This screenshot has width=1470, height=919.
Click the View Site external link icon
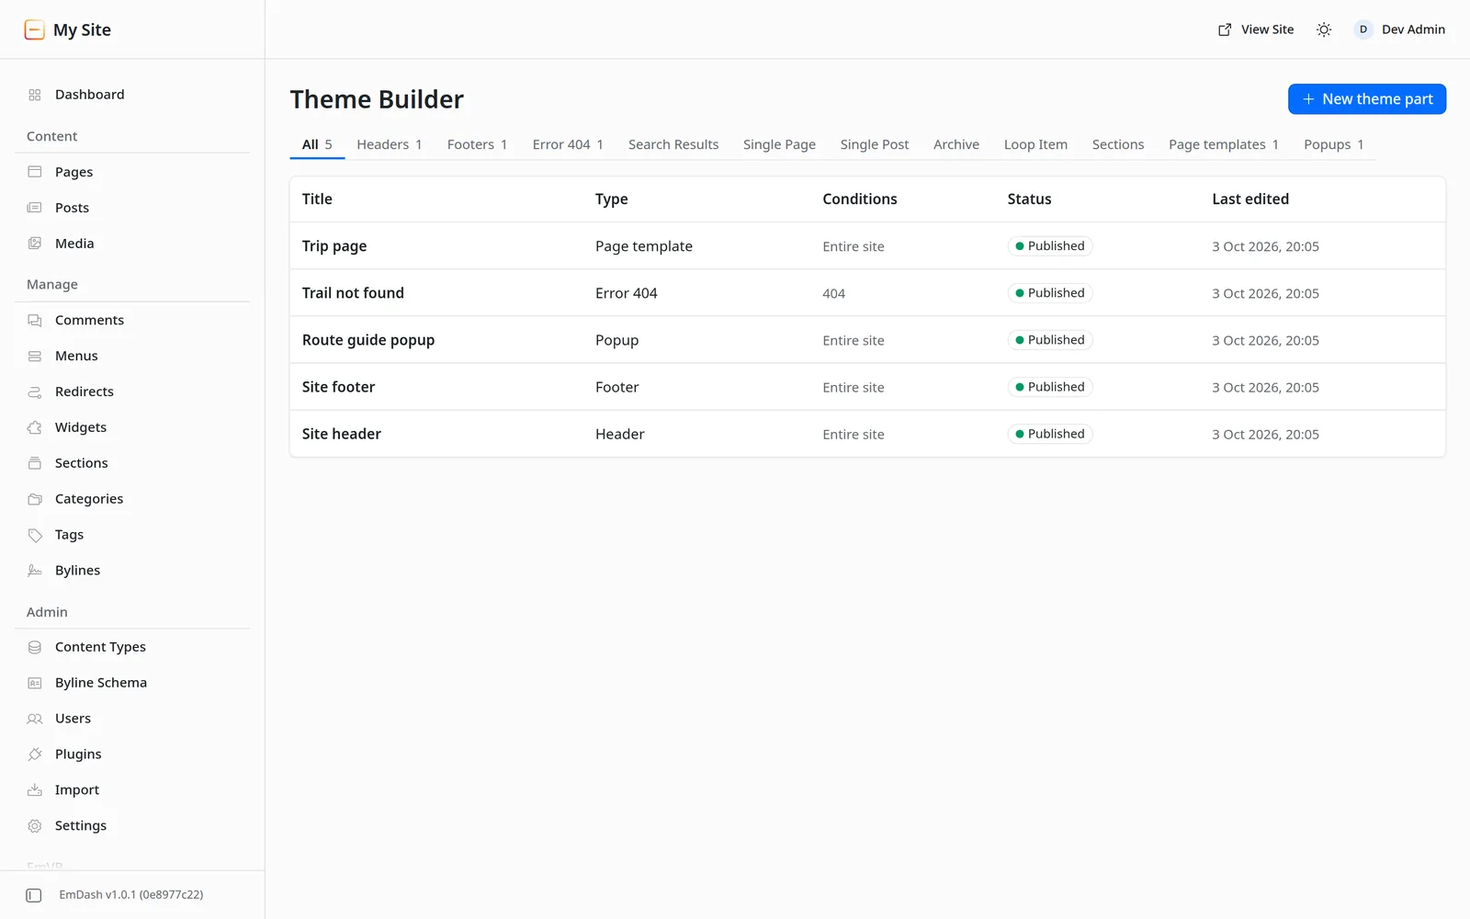coord(1225,29)
